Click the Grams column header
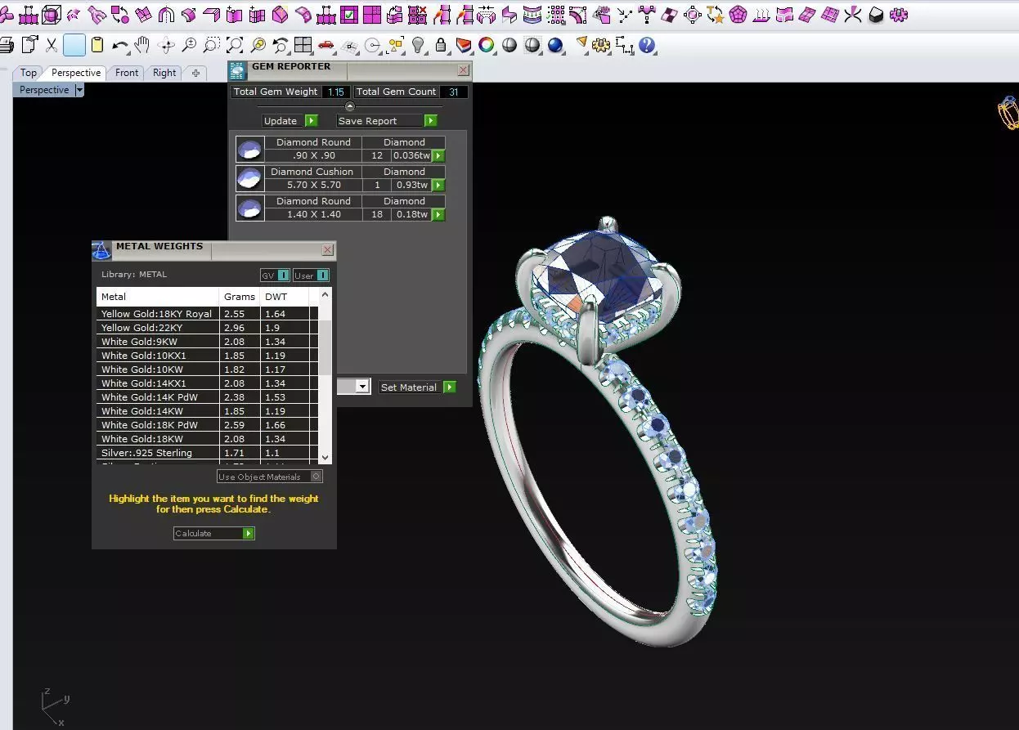Viewport: 1019px width, 730px height. [x=240, y=297]
